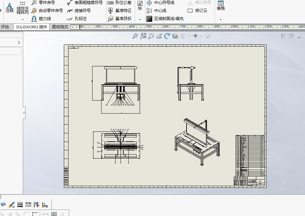Viewport: 305px width, 216px height.
Task: Click the 线性注释阵列 linear note pattern tool
Action: click(x=23, y=8)
